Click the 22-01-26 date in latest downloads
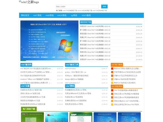 click(139, 27)
